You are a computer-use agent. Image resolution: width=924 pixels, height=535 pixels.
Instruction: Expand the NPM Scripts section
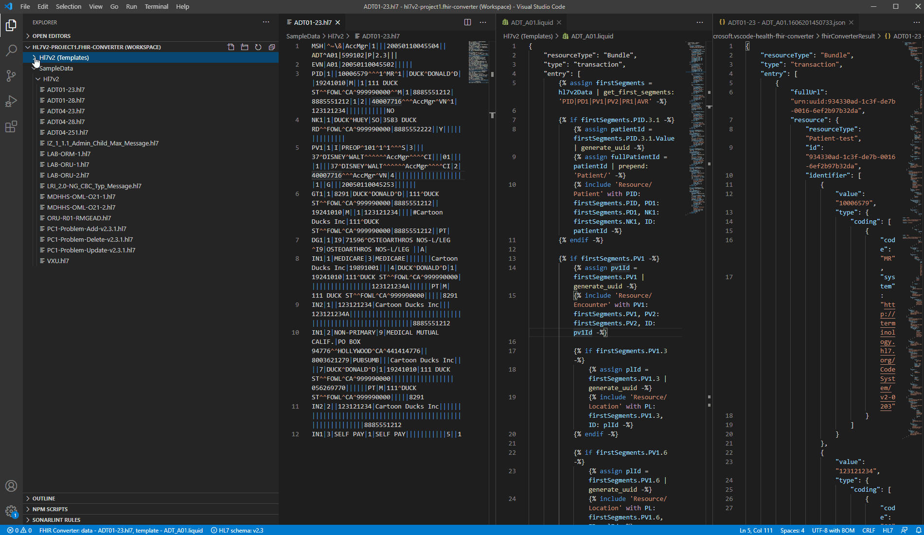(151, 509)
